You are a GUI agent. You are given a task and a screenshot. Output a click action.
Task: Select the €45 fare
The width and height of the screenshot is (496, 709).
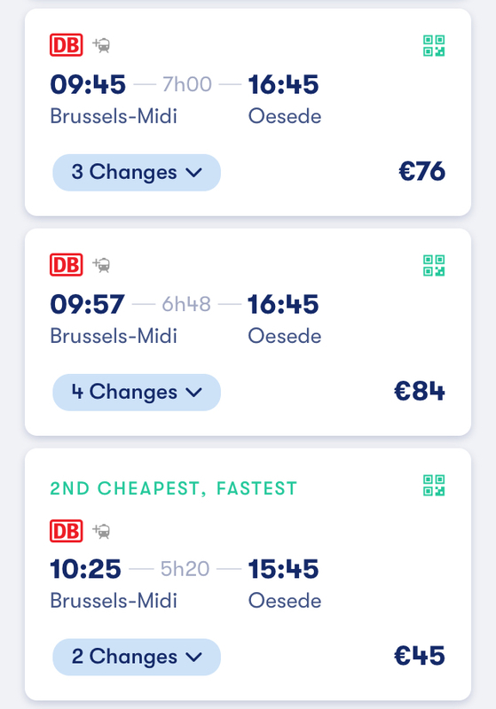pyautogui.click(x=420, y=656)
